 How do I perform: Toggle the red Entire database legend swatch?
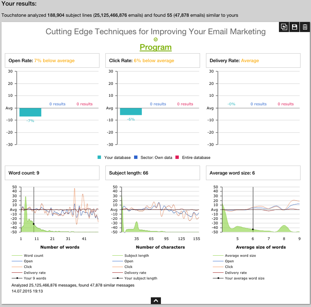(x=177, y=157)
